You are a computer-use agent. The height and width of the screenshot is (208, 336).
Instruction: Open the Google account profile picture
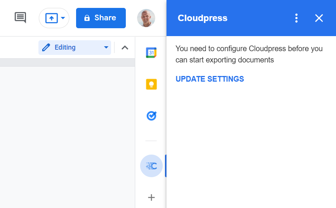pos(146,18)
